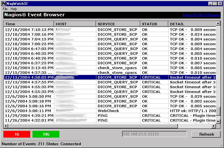This screenshot has width=224, height=148.
Task: Click the Number of Events: 211 status panel
Action: click(x=23, y=144)
